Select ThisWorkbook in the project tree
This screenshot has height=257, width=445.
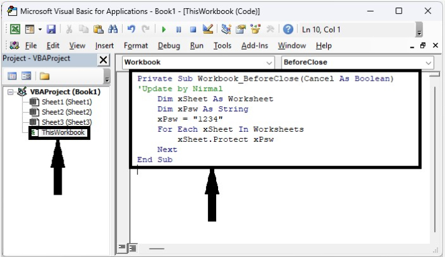point(63,132)
